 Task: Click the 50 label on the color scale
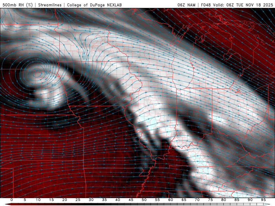[144, 200]
